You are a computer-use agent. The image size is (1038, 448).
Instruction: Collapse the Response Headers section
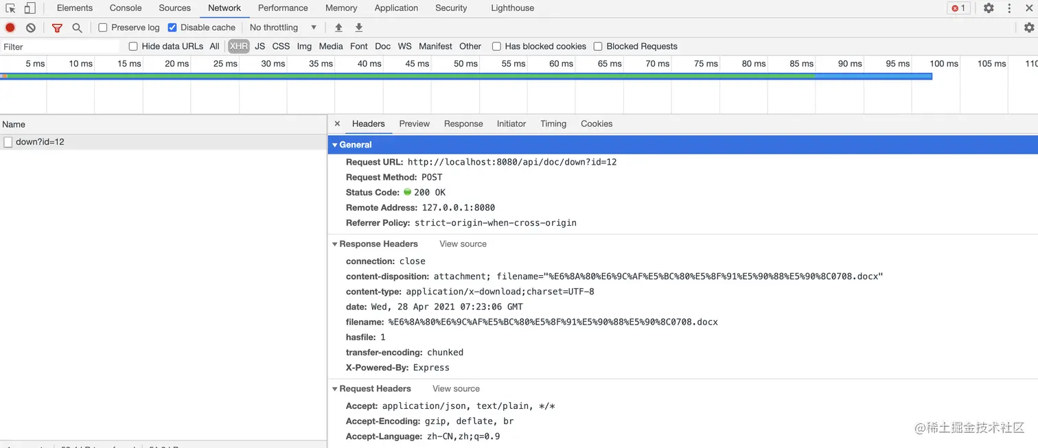click(x=335, y=244)
